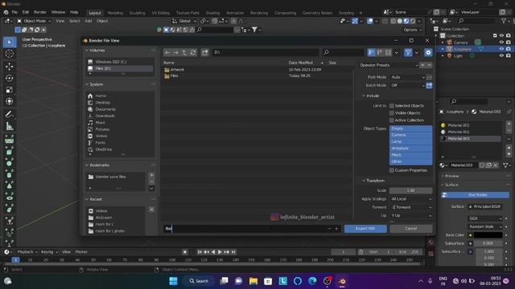Enable the Visible Objects checkbox

[392, 113]
